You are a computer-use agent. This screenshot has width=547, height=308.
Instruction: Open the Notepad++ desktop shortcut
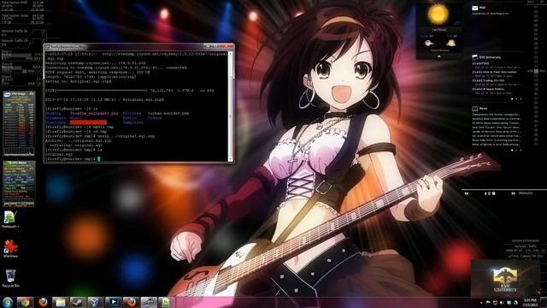[10, 219]
